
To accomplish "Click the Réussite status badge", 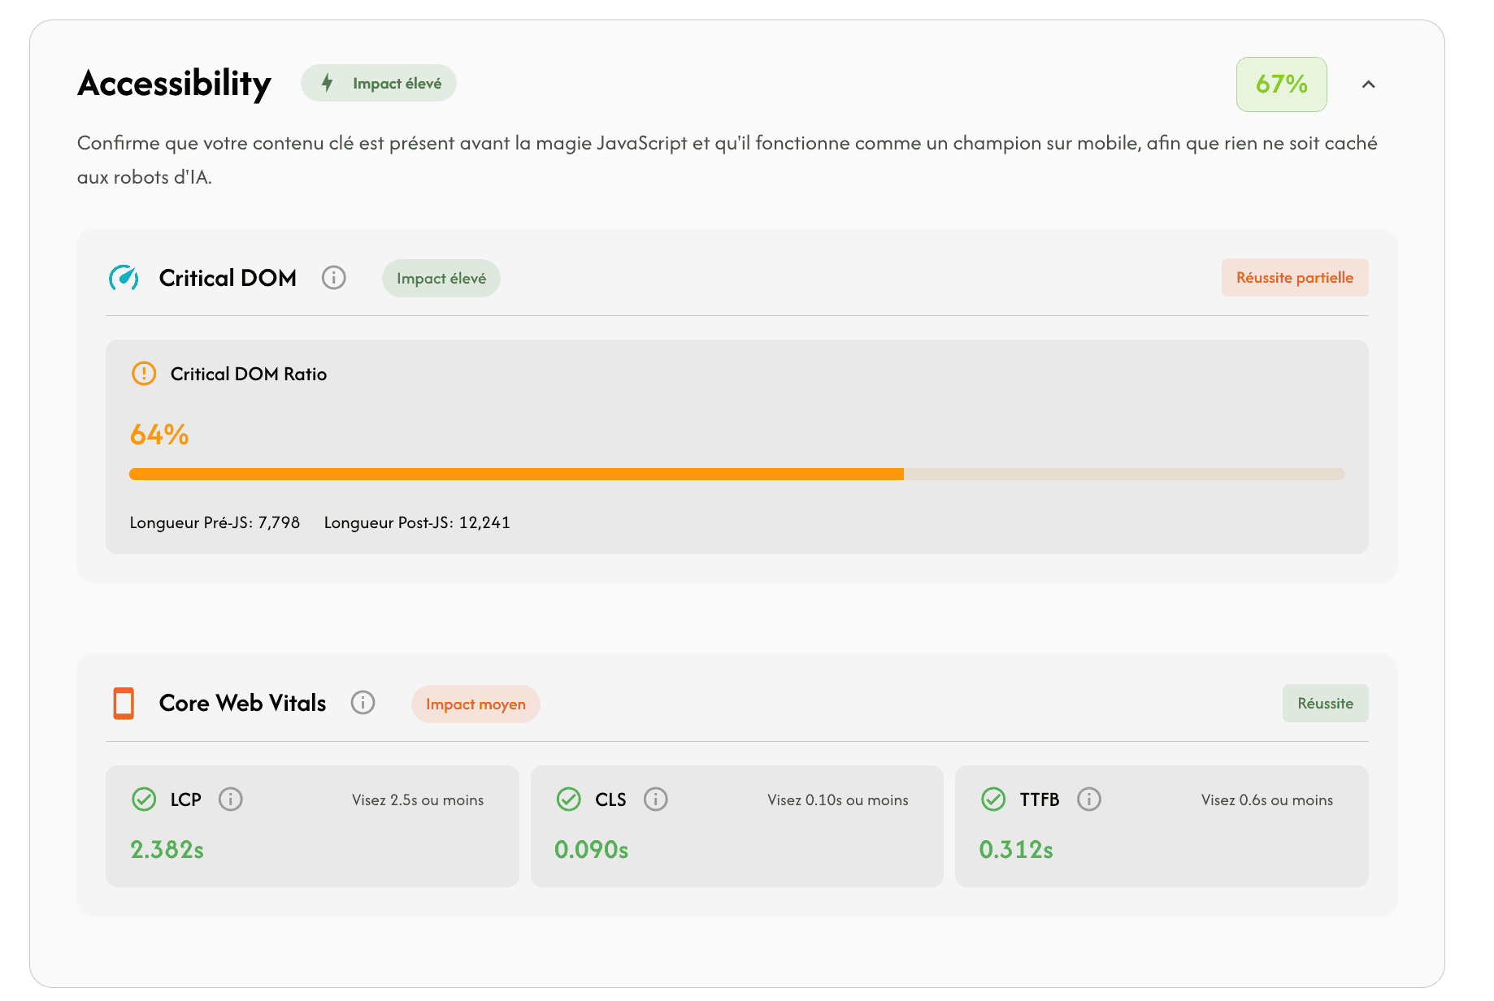I will click(x=1325, y=704).
